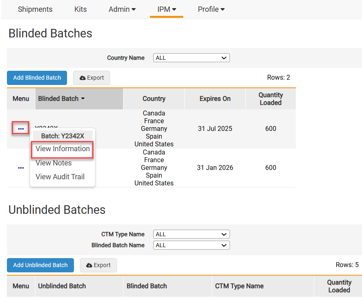Click the sort arrow on Blinded Batch header
Screen dimensions: 362x300
tap(83, 99)
